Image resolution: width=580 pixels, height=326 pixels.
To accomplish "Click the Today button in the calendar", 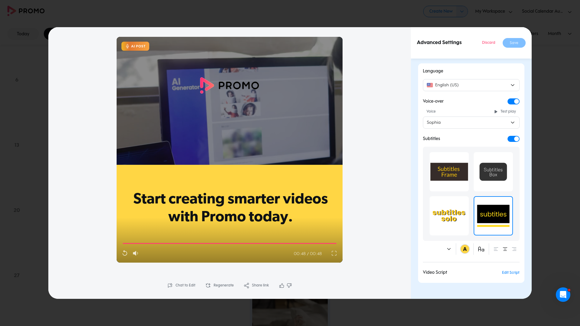I will tap(23, 34).
